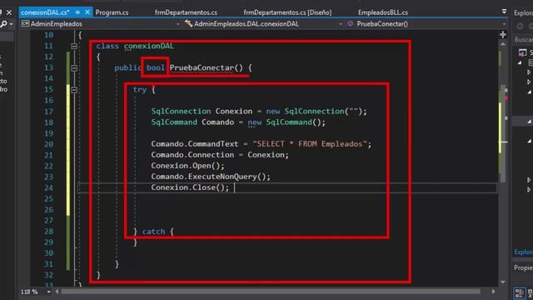Image resolution: width=533 pixels, height=300 pixels.
Task: Click the SqlCommand Comando declaration
Action: click(x=238, y=122)
